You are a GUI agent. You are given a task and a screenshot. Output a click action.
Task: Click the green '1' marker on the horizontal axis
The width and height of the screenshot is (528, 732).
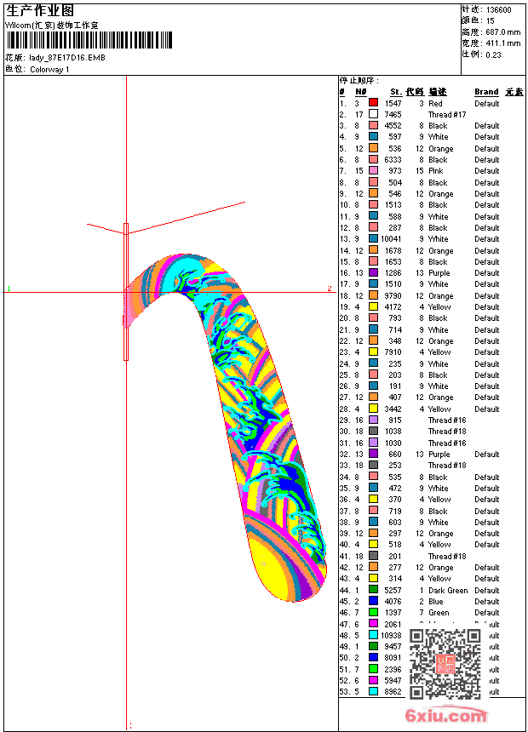click(x=9, y=289)
